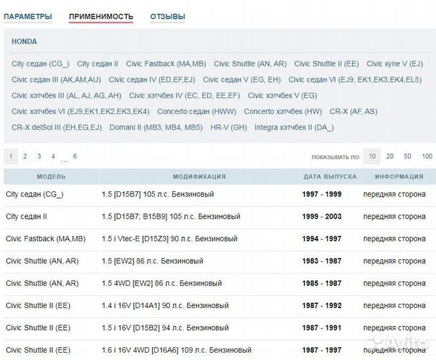The image size is (436, 360).
Task: Click the МОДИФИКАЦИЯ column header
Action: tap(199, 177)
